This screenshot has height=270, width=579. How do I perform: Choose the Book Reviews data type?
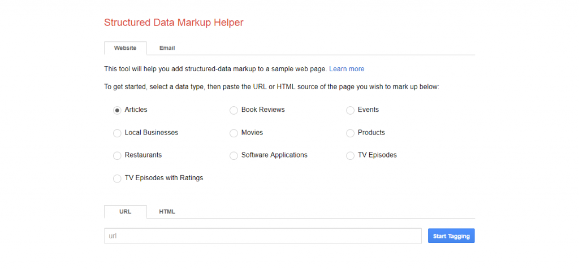click(x=234, y=110)
